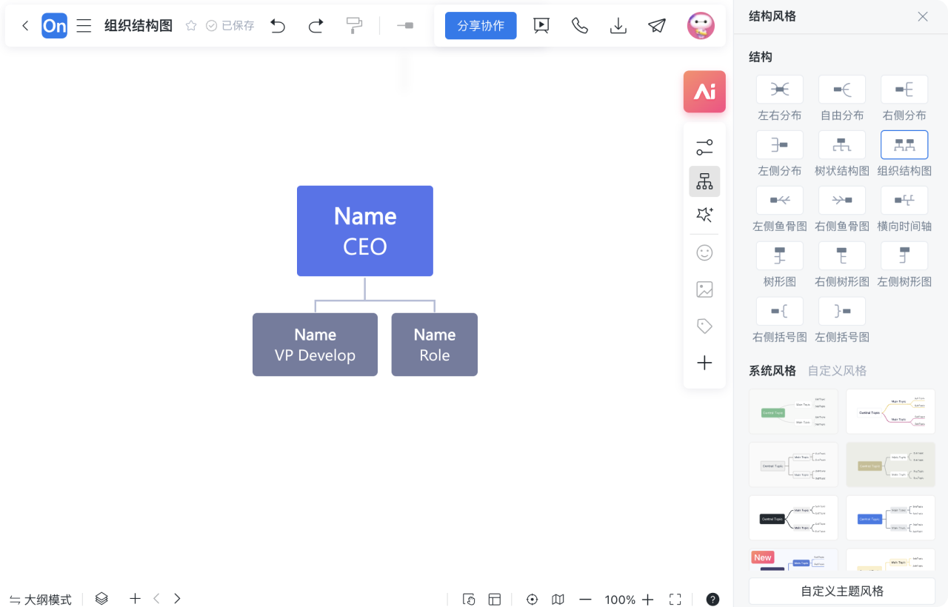
Task: Switch to the 自定义风格 tab
Action: [x=837, y=371]
